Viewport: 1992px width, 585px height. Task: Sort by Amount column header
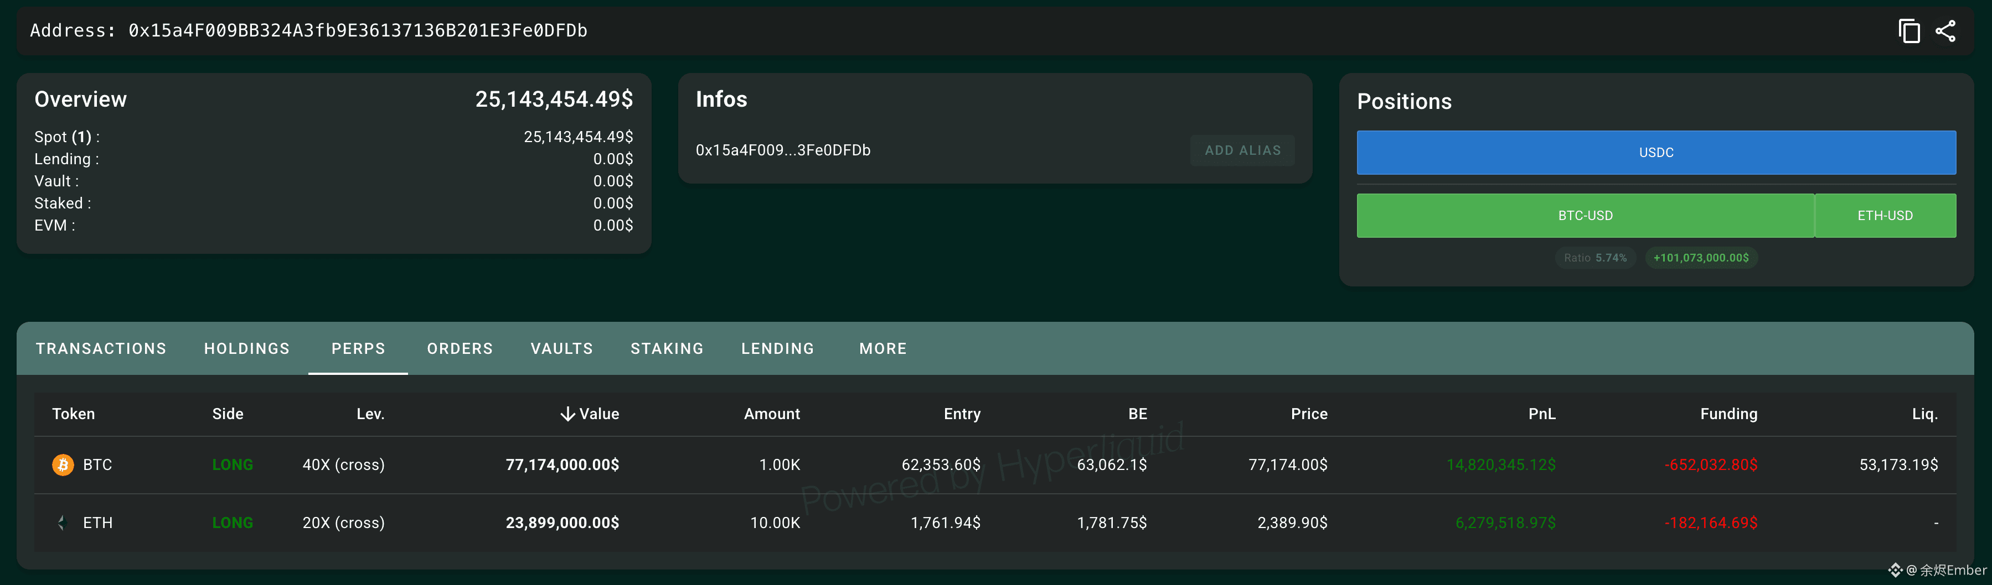[772, 414]
